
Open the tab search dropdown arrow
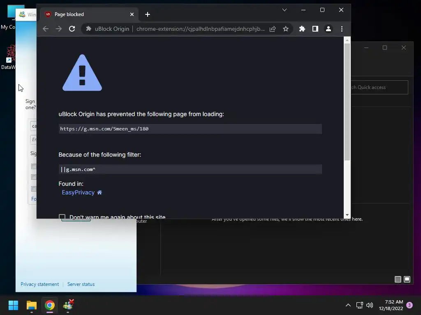(x=285, y=10)
